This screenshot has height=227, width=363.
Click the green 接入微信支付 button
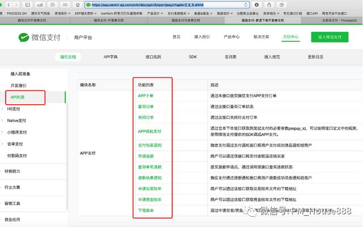point(330,37)
